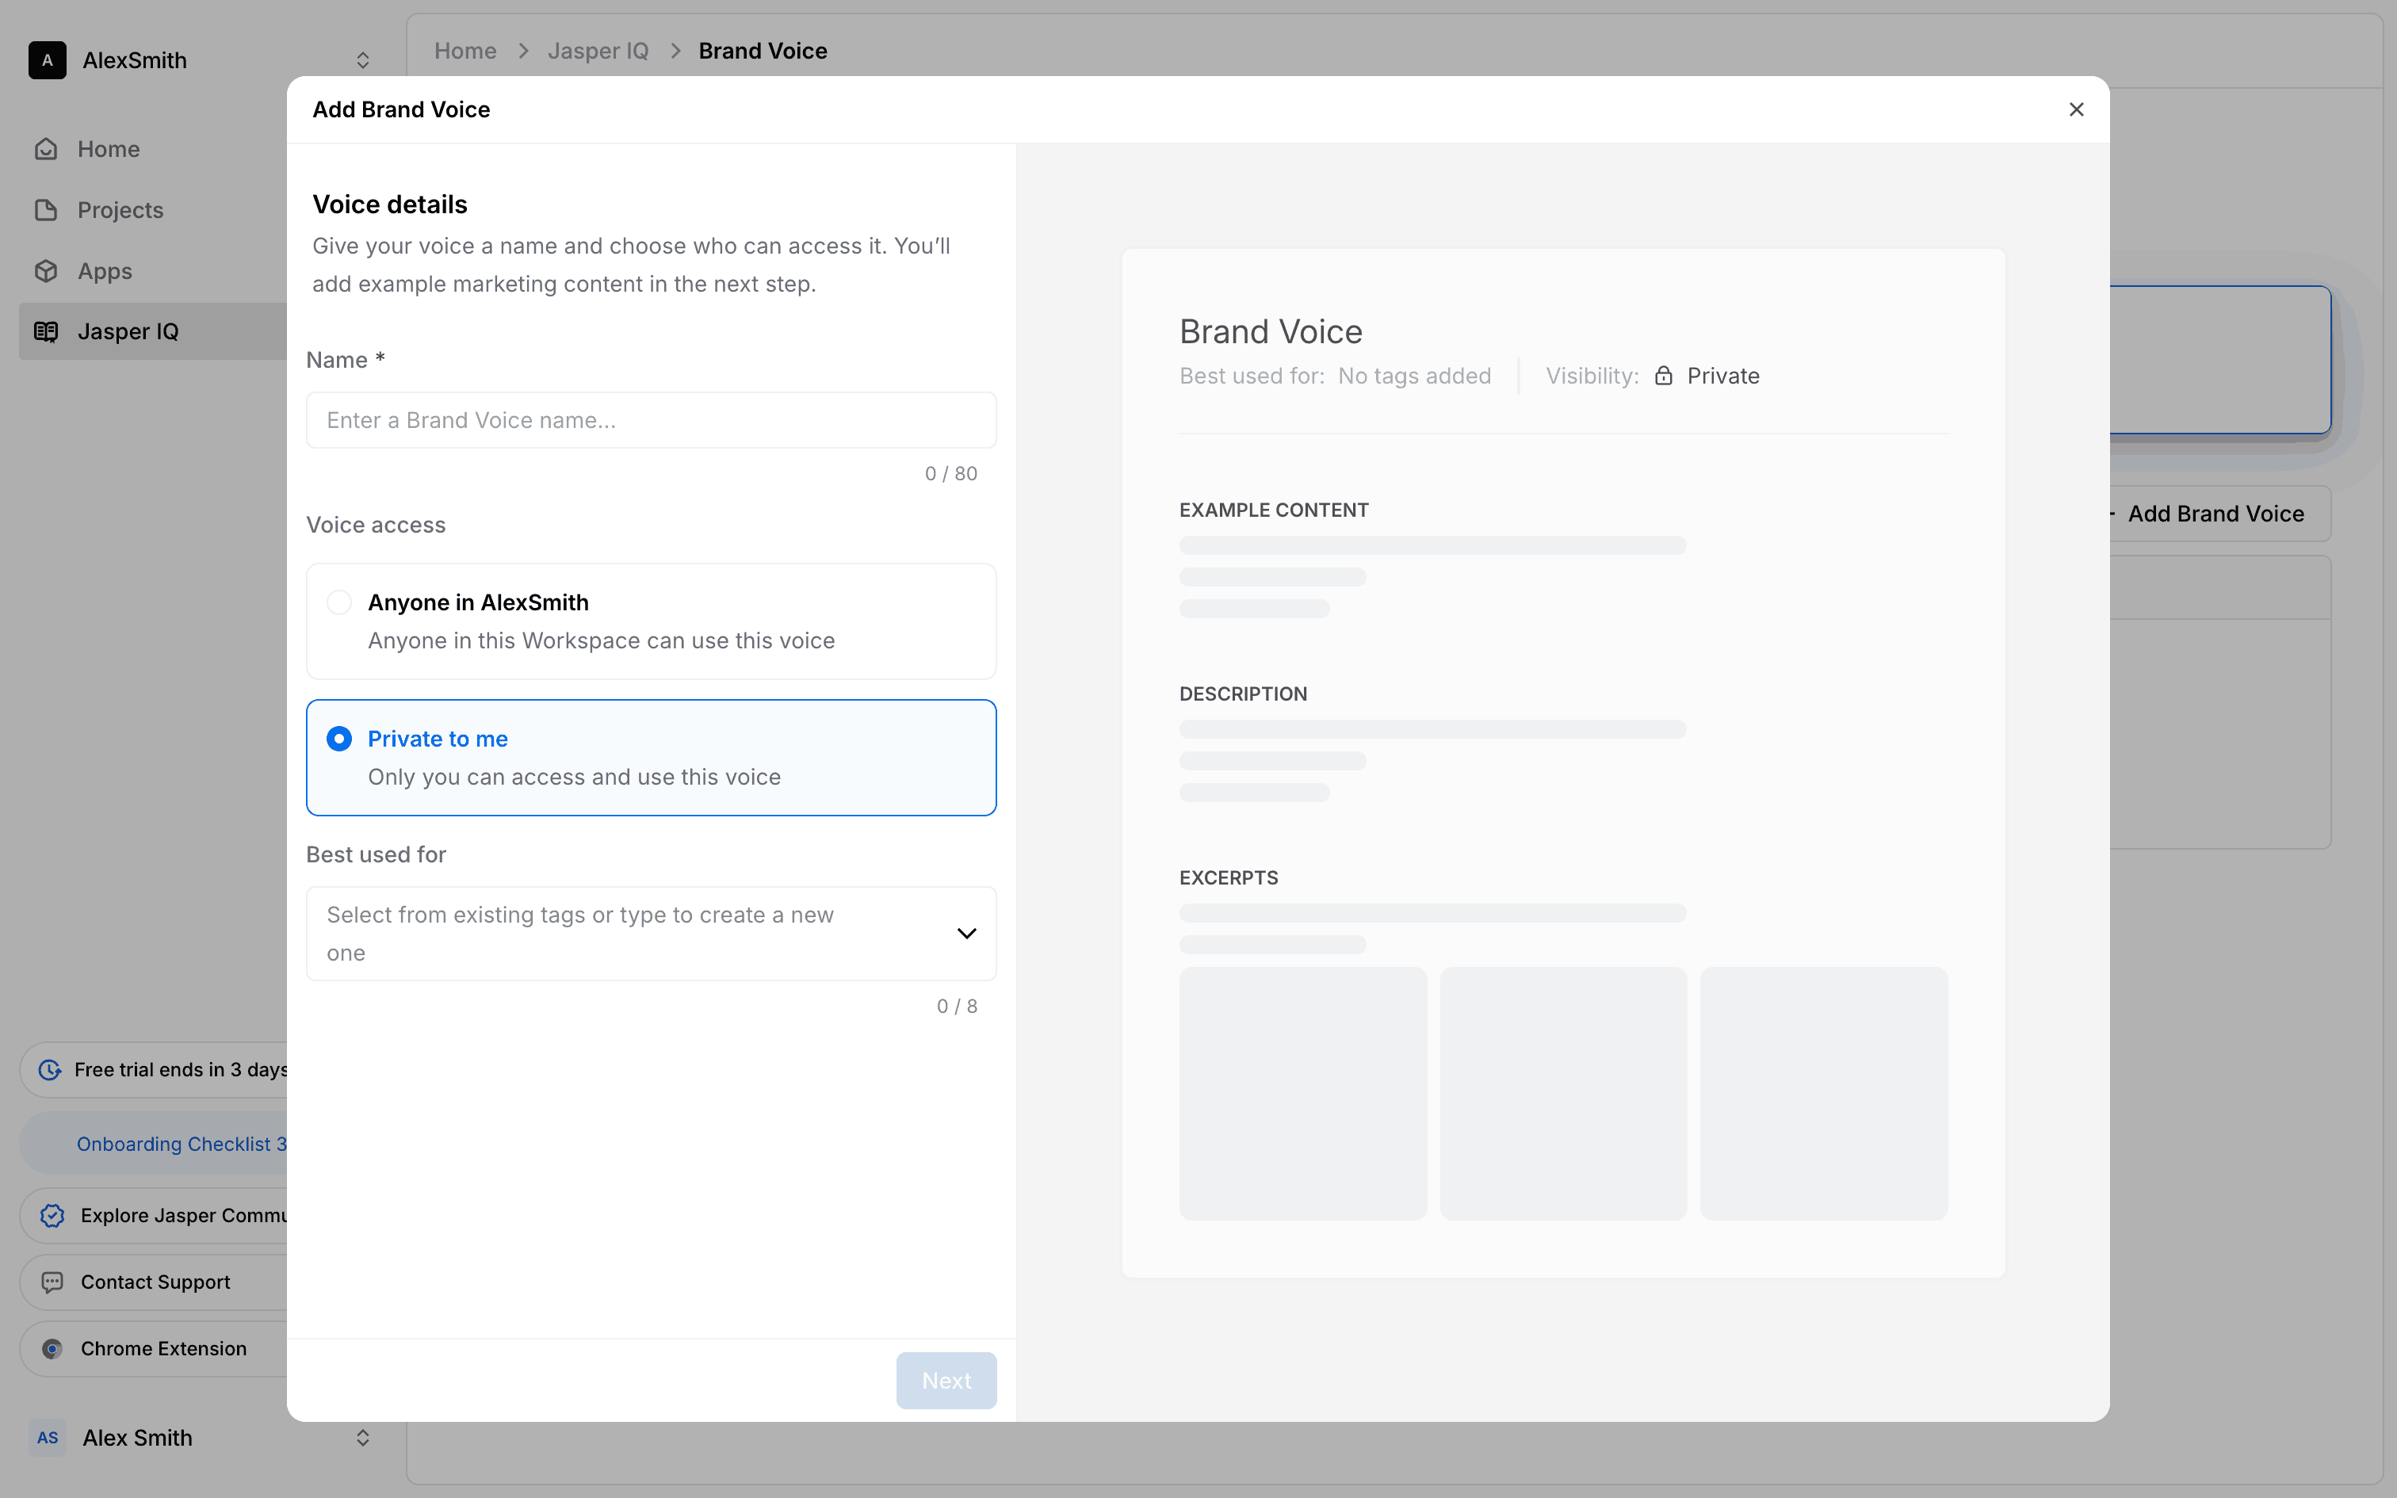Click the Home sidebar icon
This screenshot has width=2397, height=1498.
47,150
